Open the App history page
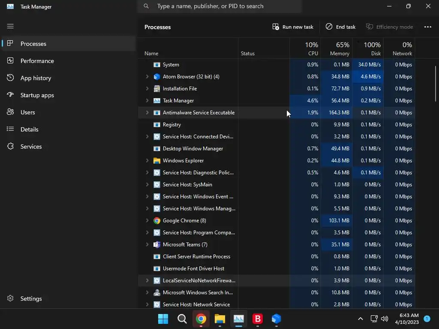439x329 pixels. (68, 78)
